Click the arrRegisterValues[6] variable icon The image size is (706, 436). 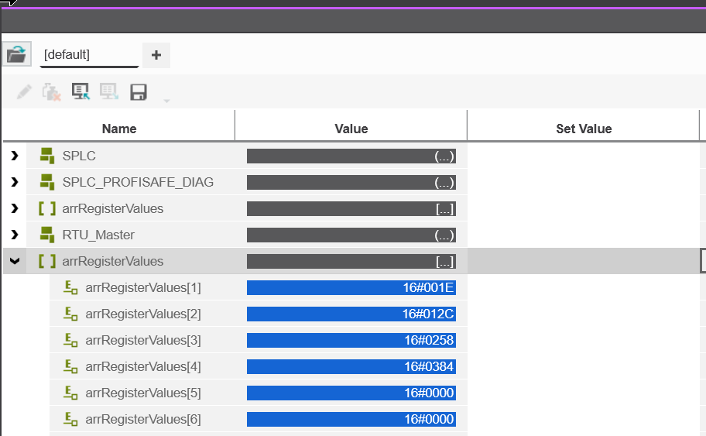70,419
